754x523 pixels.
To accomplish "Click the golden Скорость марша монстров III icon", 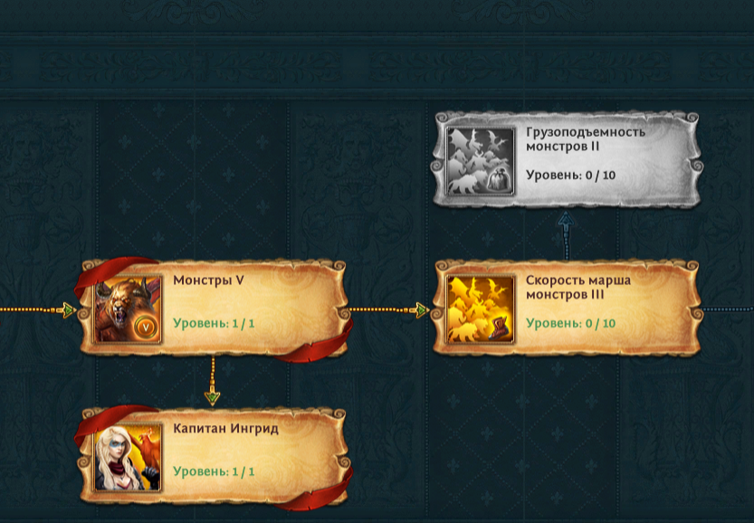I will click(481, 309).
